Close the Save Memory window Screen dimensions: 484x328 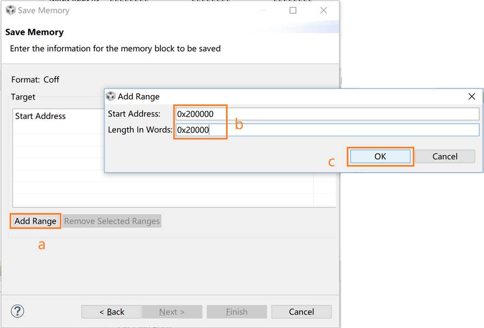tap(324, 10)
